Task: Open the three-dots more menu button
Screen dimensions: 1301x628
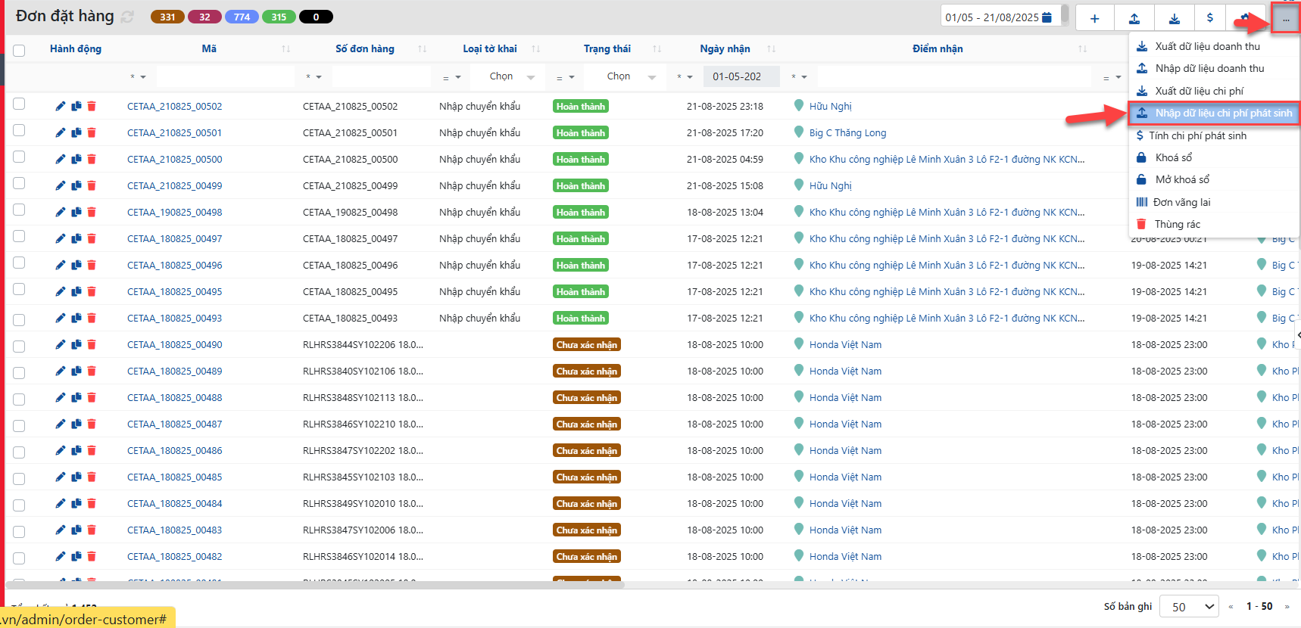Action: (x=1286, y=19)
